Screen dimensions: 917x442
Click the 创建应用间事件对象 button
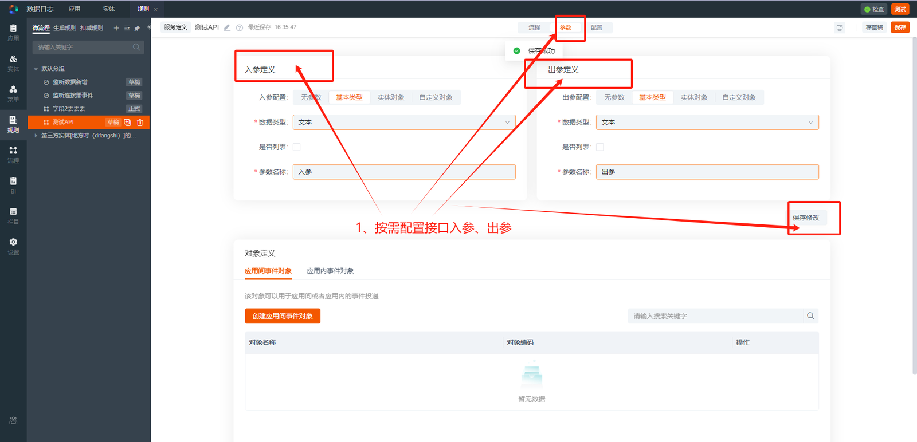(282, 316)
